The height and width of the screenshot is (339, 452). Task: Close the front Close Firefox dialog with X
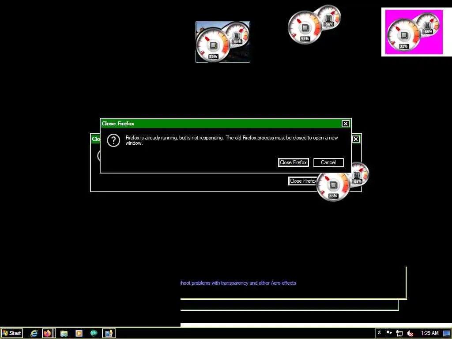tap(345, 124)
